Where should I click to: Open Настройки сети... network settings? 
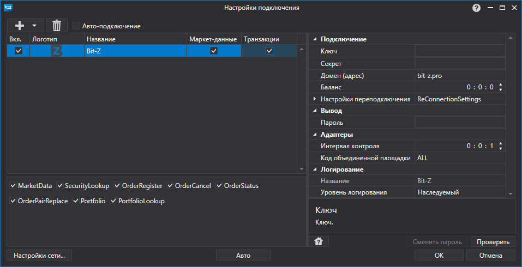coord(39,256)
